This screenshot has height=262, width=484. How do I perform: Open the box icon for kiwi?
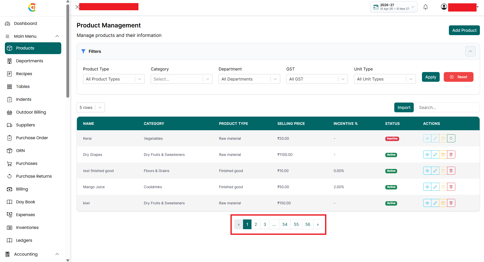pyautogui.click(x=443, y=203)
